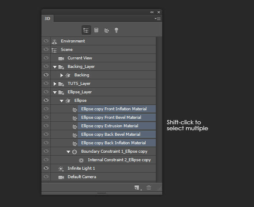Hide the Ellipse mesh
254x207 pixels.
[x=46, y=100]
